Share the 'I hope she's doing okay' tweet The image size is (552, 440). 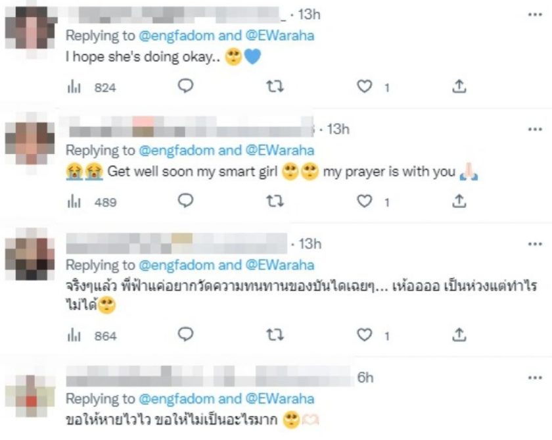click(459, 86)
